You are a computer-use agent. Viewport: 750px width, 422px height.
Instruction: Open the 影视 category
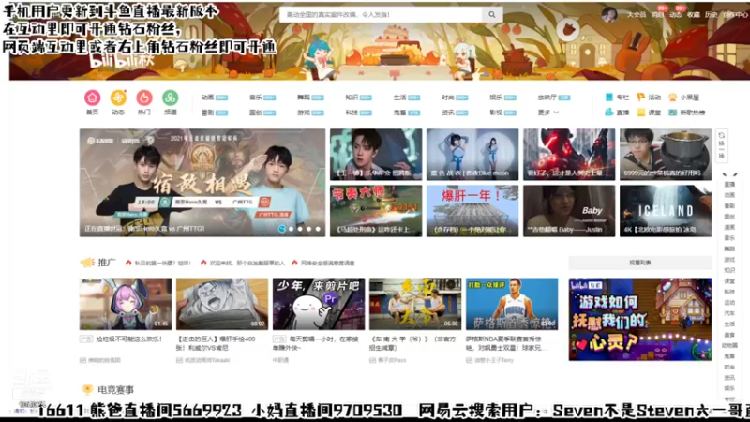click(496, 113)
